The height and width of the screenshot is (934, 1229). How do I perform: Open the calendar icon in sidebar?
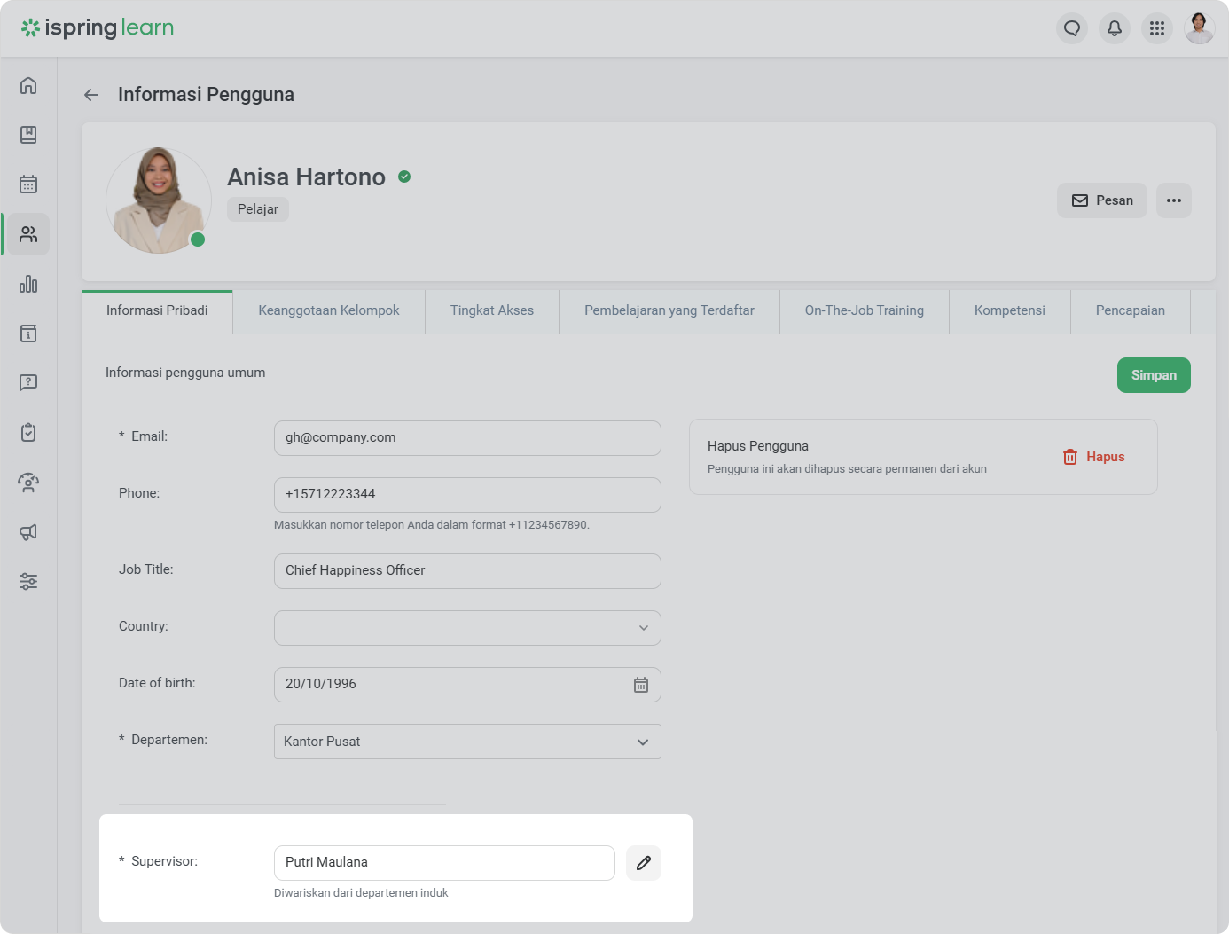pyautogui.click(x=28, y=184)
